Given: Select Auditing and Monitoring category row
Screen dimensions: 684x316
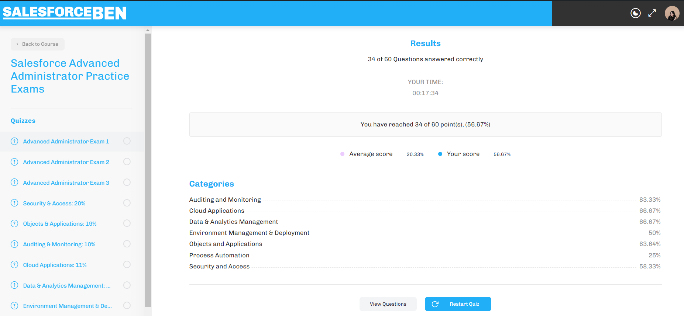Looking at the screenshot, I should point(425,199).
